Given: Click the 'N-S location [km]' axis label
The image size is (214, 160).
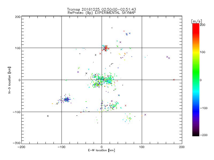Looking at the screenshot, I should pos(9,80).
